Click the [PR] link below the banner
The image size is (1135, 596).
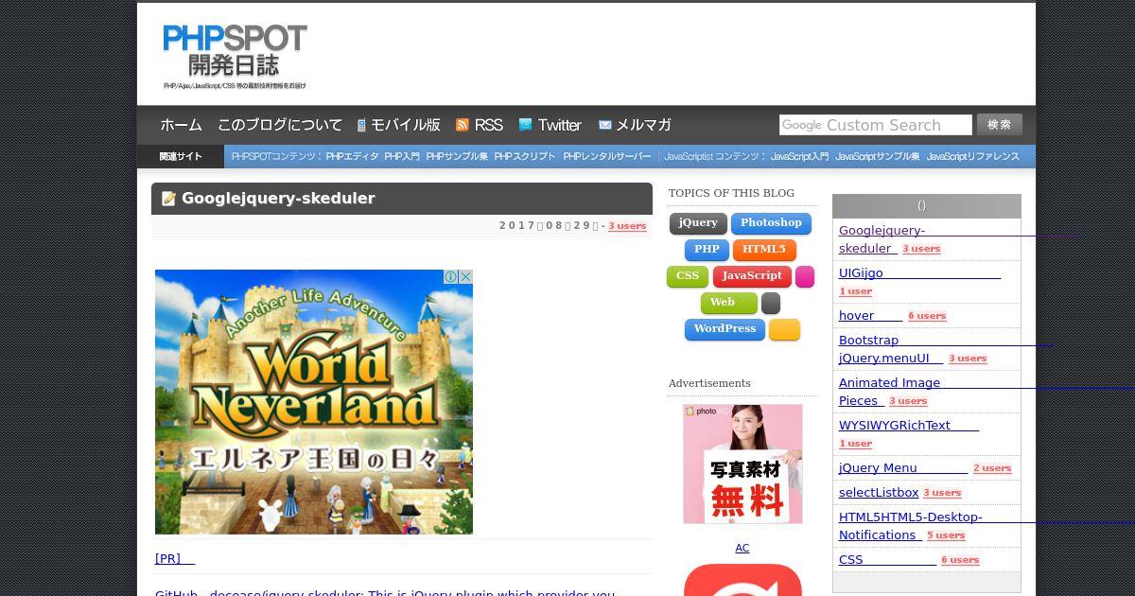pyautogui.click(x=175, y=559)
